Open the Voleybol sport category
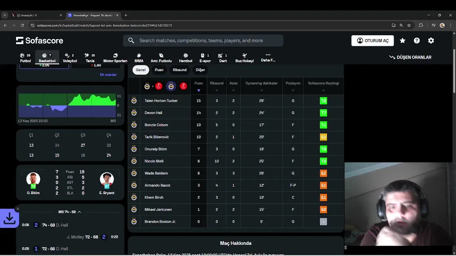The width and height of the screenshot is (456, 256). [70, 58]
